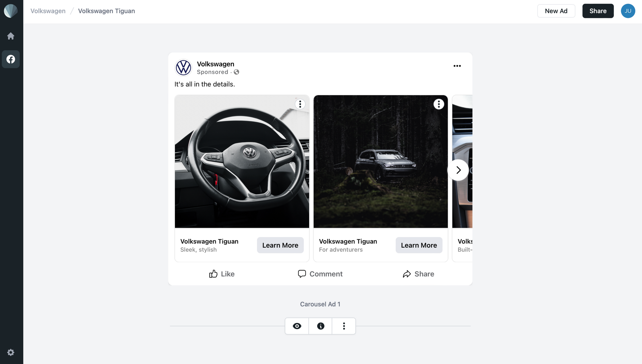Click the settings gear icon in bottom left
The image size is (642, 364).
(11, 352)
